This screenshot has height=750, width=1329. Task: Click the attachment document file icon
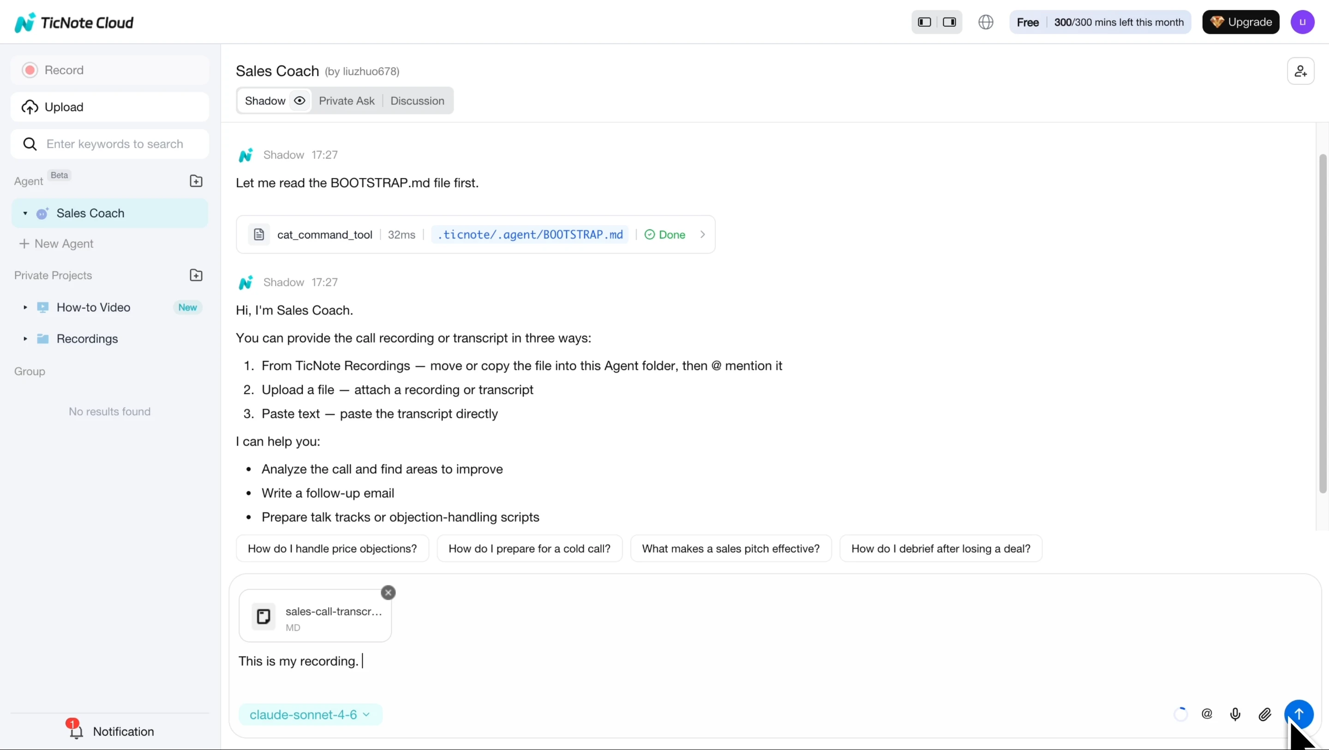coord(263,616)
